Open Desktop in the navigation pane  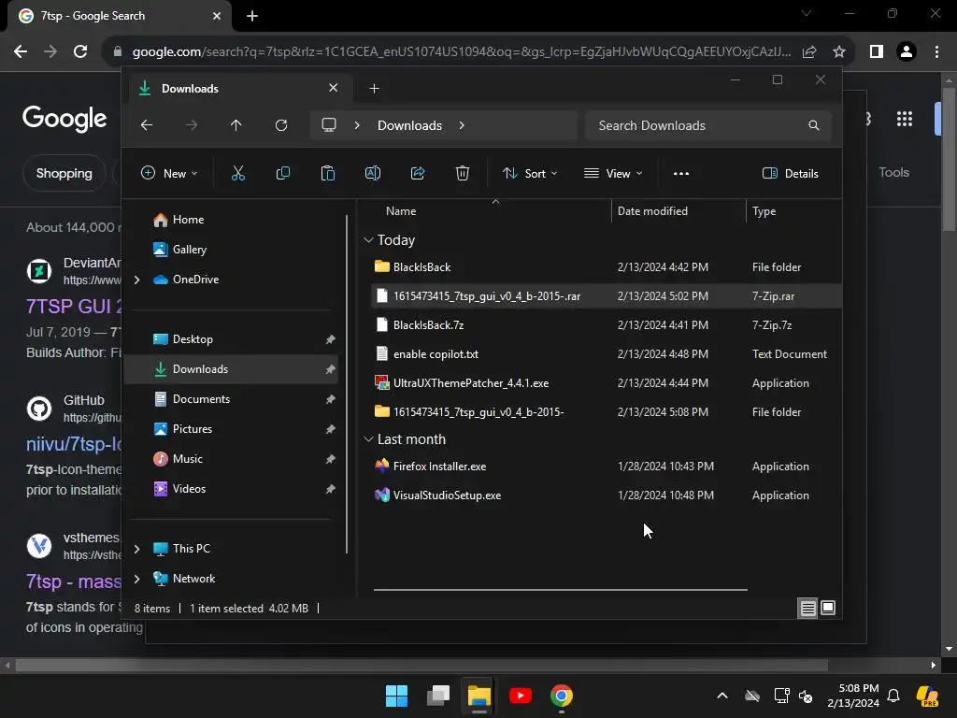pos(232,339)
